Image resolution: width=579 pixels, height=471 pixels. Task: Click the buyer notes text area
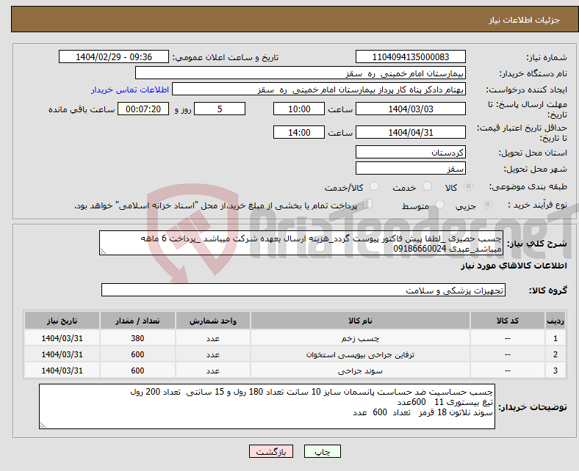(267, 406)
